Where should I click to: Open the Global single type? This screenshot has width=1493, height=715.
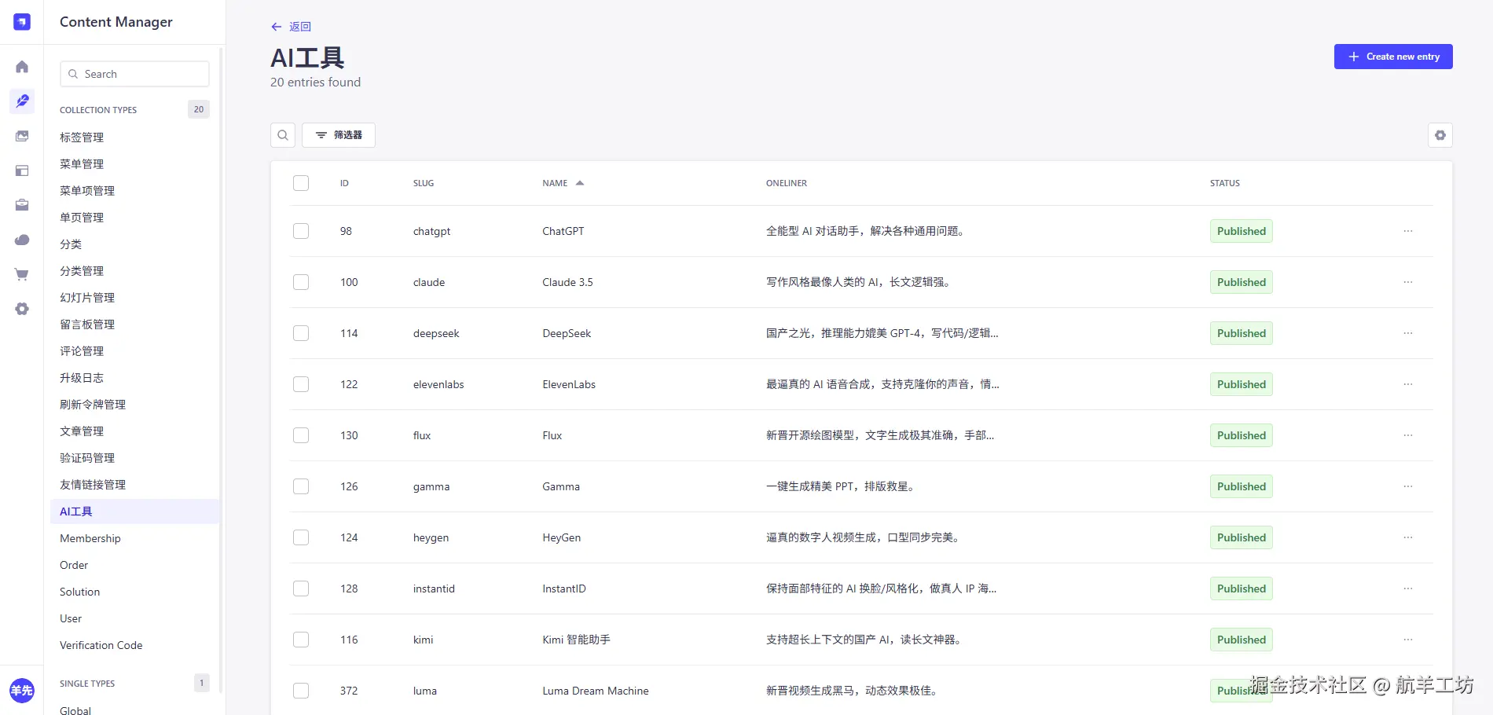click(75, 709)
